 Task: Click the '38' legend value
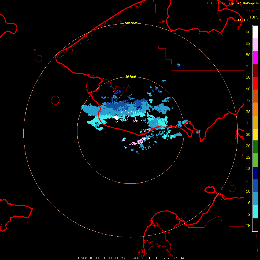(x=248, y=112)
